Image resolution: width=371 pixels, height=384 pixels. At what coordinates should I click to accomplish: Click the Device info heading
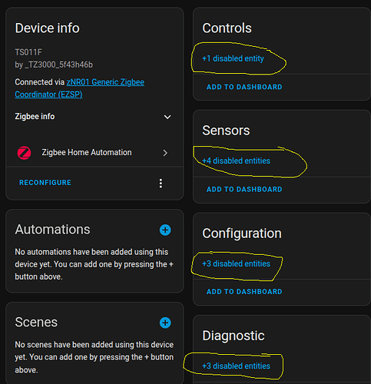(x=48, y=28)
